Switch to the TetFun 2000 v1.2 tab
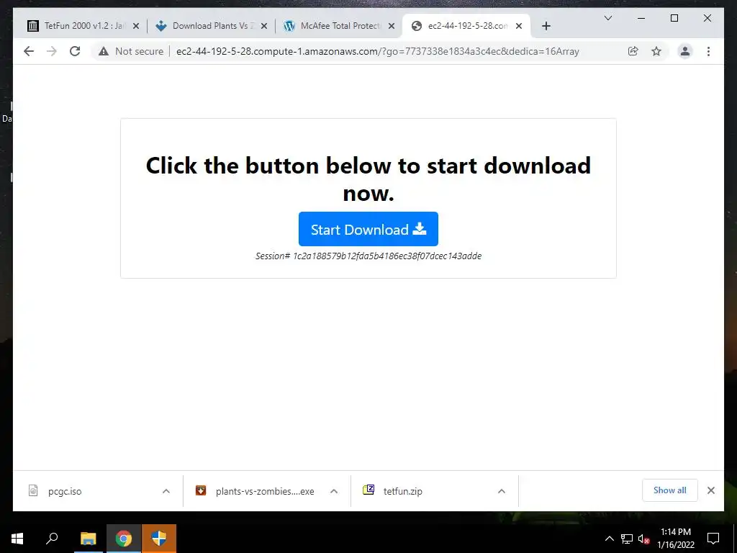 [x=83, y=26]
